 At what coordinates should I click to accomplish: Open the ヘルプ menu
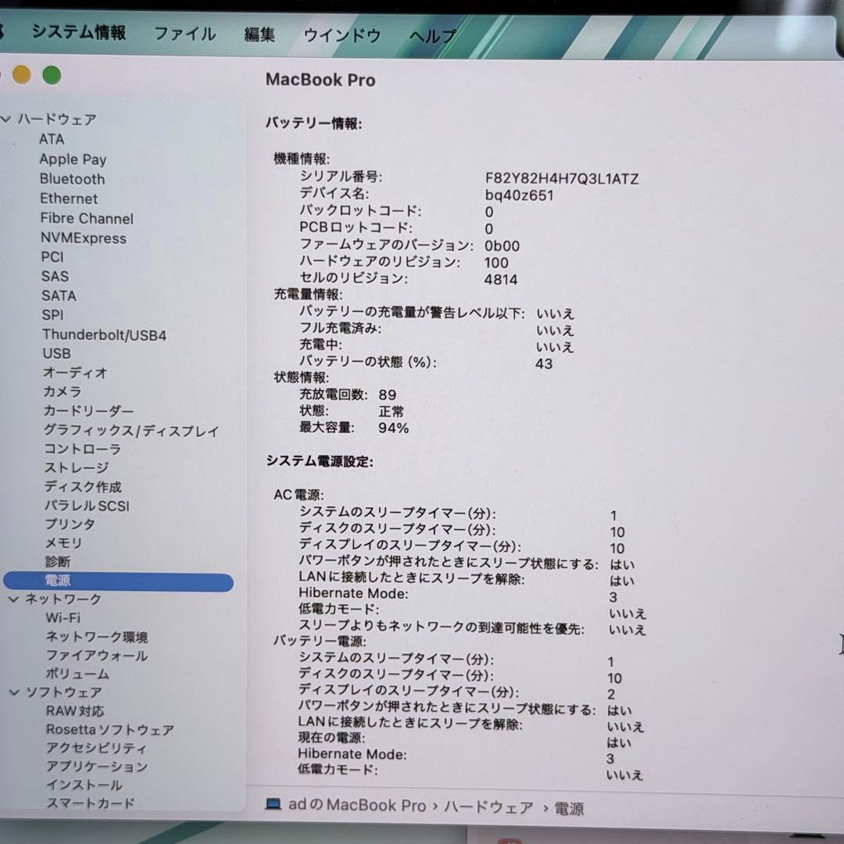coord(432,36)
